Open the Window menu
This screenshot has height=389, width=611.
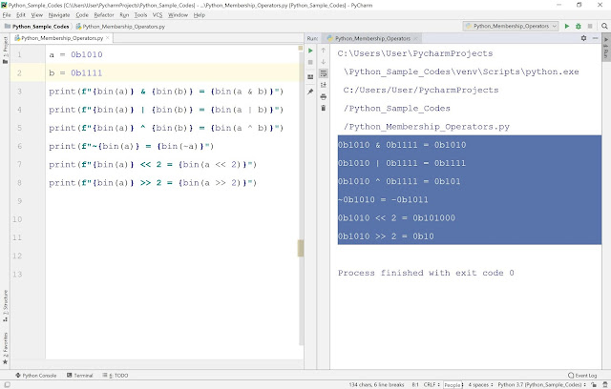pos(178,15)
